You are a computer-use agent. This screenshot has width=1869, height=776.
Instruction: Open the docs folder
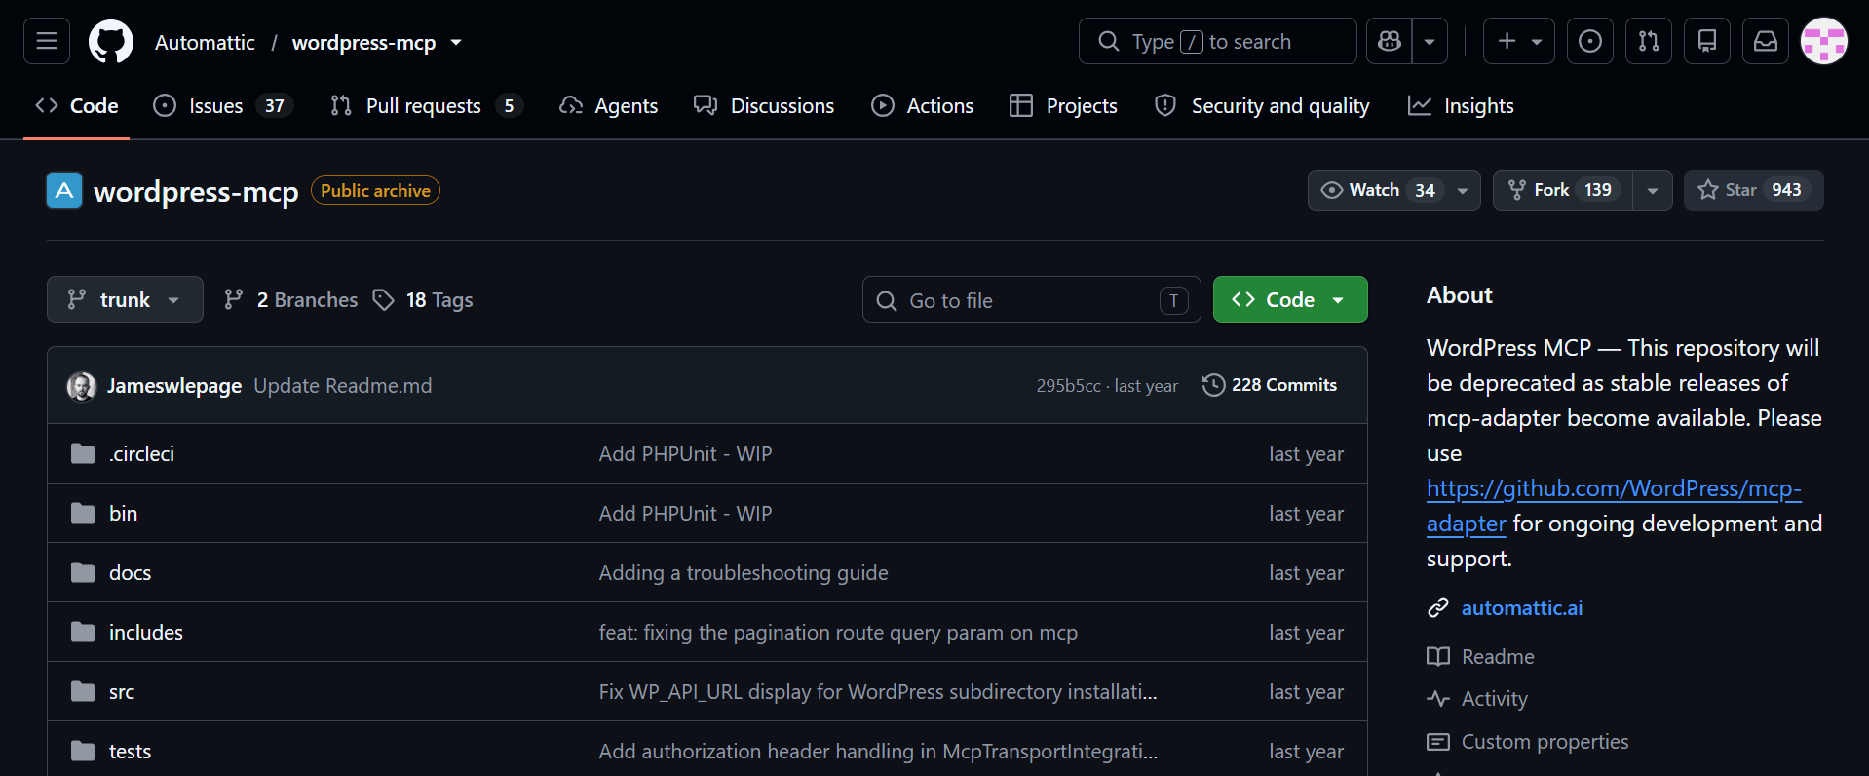click(130, 572)
